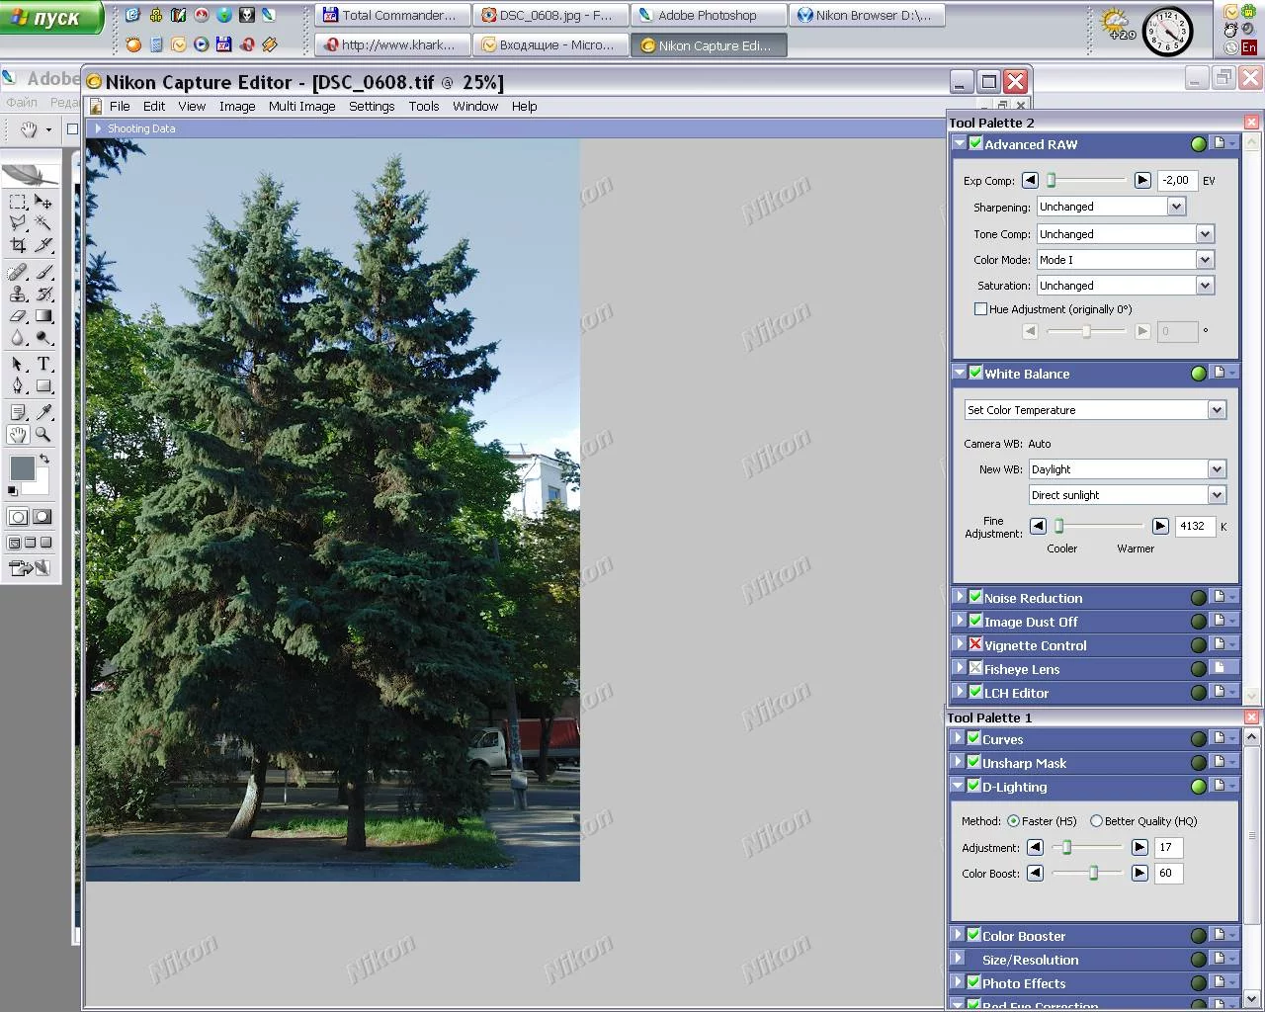Select the Hand tool in toolbox
The width and height of the screenshot is (1265, 1012).
(18, 434)
